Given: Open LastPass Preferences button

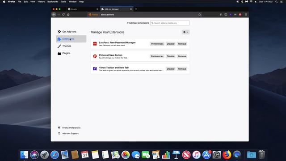Looking at the screenshot, I should [157, 44].
